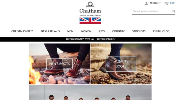This screenshot has height=100, width=175.
Task: Click the Cart text link
Action: click(172, 3)
